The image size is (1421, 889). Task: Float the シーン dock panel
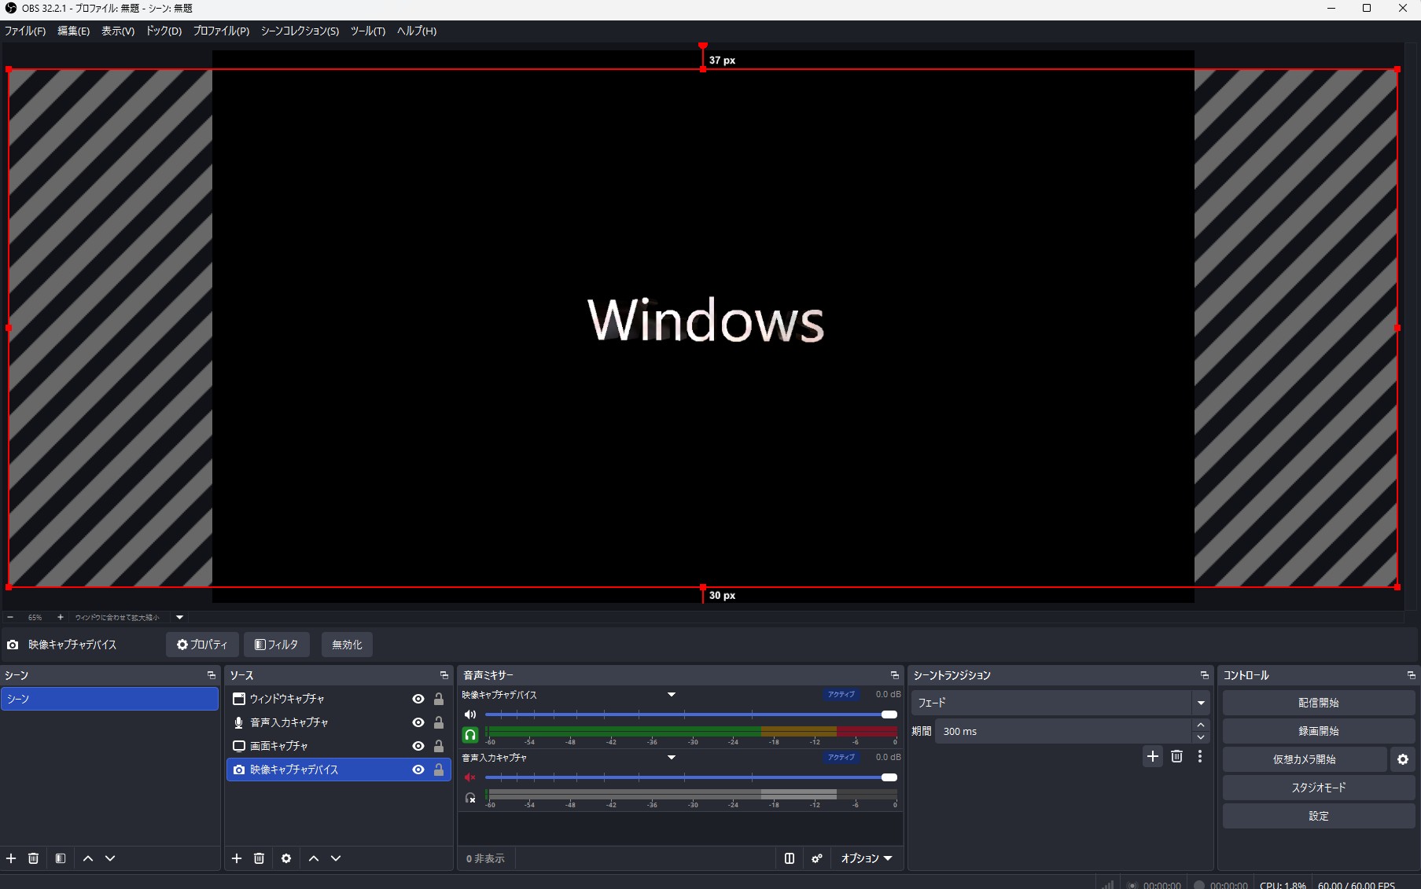(x=211, y=675)
